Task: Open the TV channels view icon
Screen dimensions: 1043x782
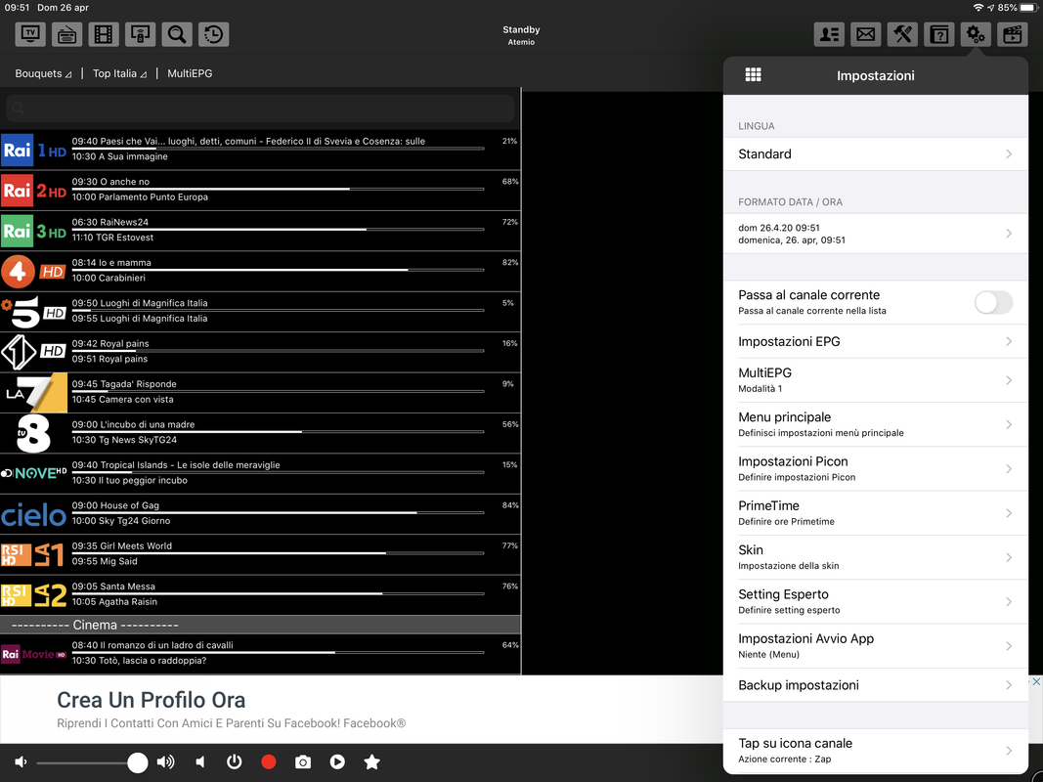Action: click(x=30, y=34)
